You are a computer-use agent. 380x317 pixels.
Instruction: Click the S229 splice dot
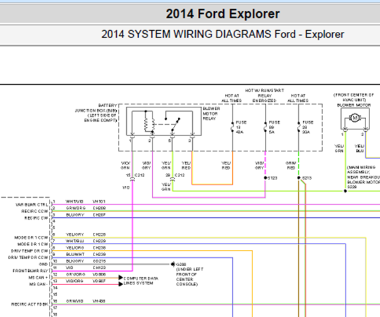coord(345,191)
